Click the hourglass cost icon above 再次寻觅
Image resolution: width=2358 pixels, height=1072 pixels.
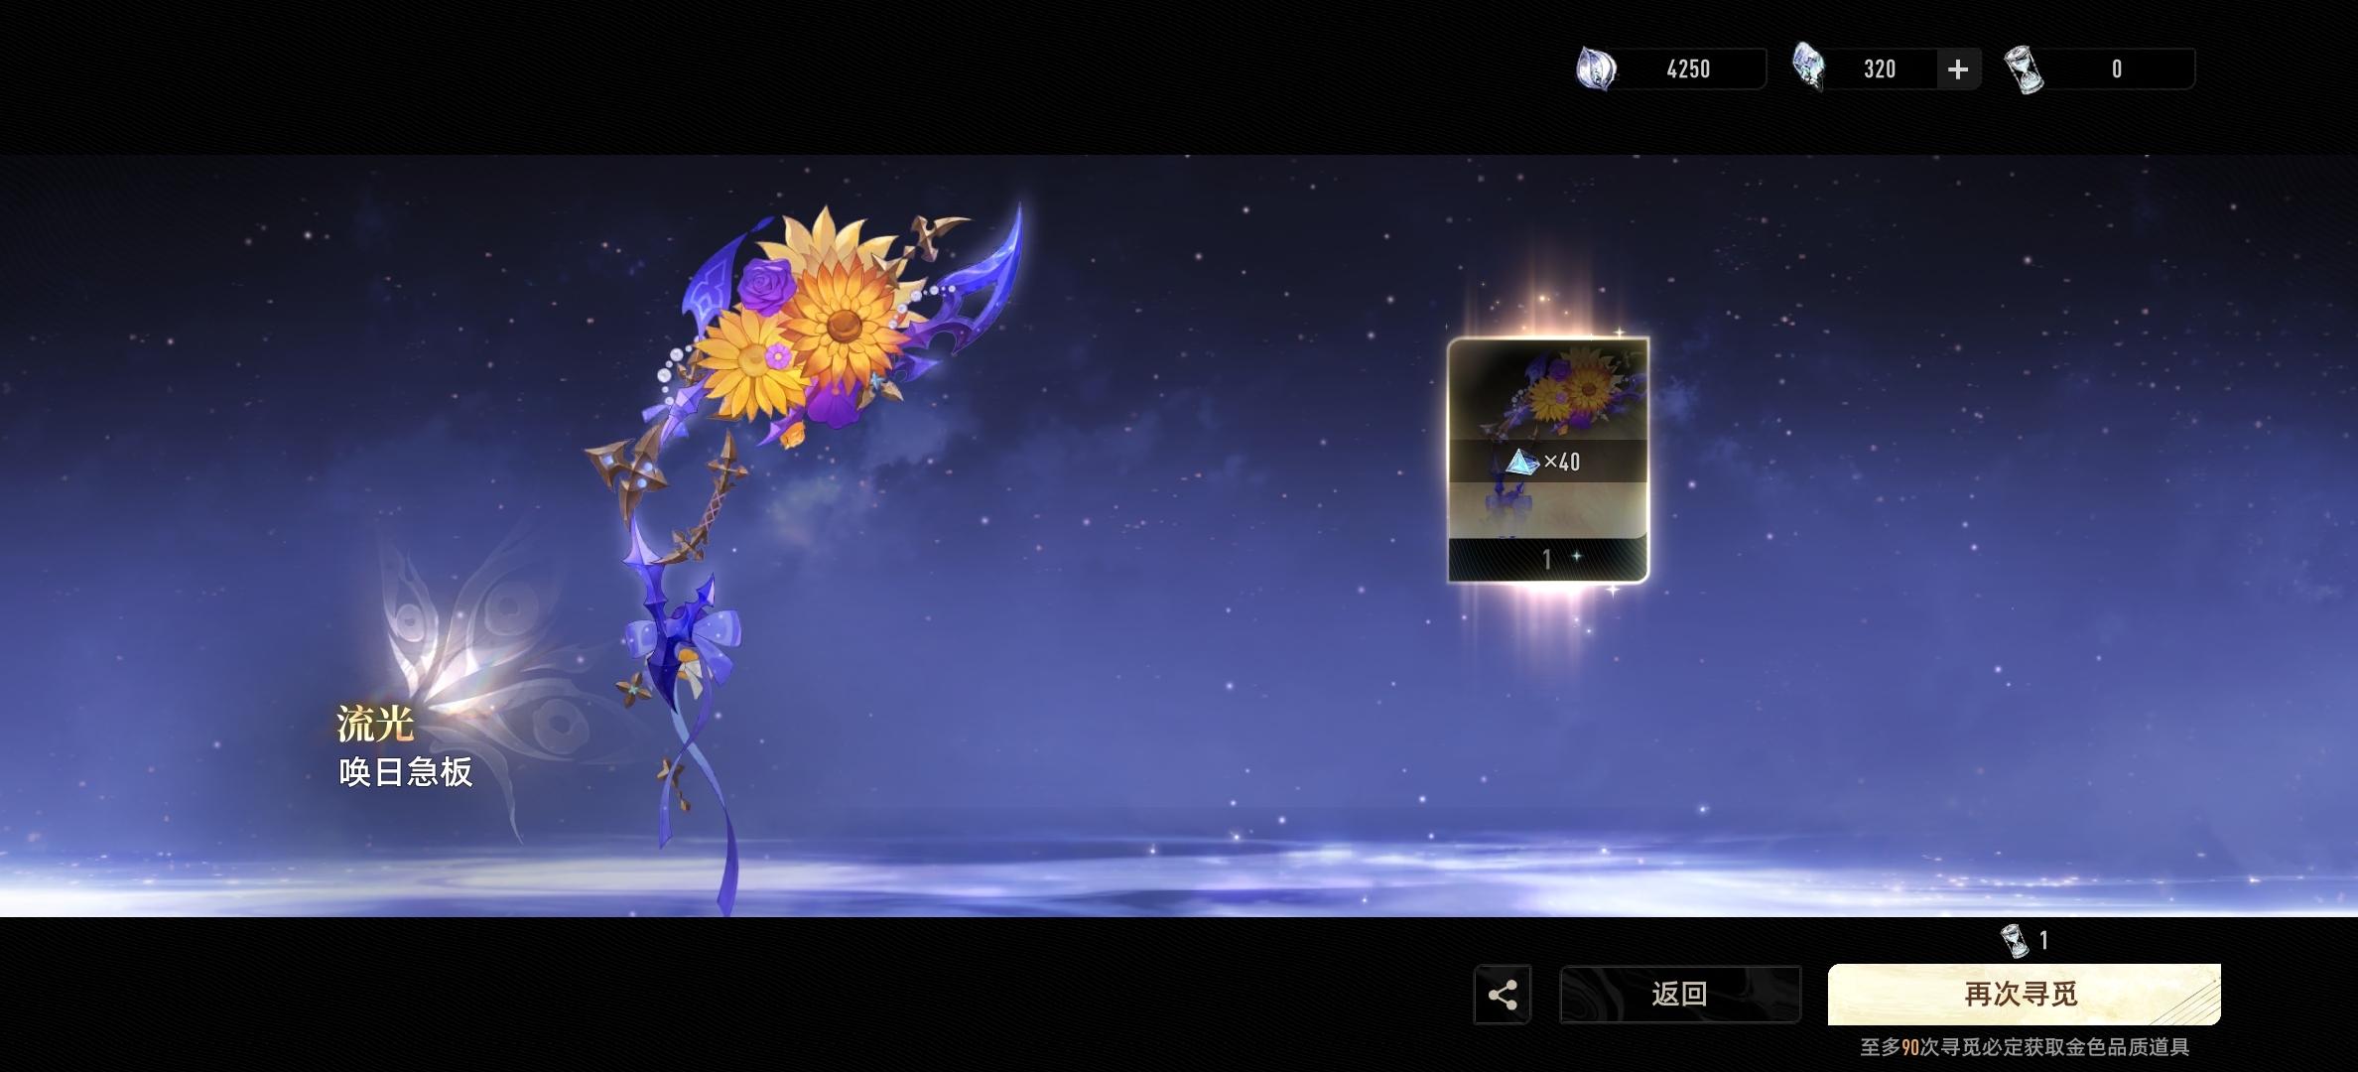(2015, 940)
